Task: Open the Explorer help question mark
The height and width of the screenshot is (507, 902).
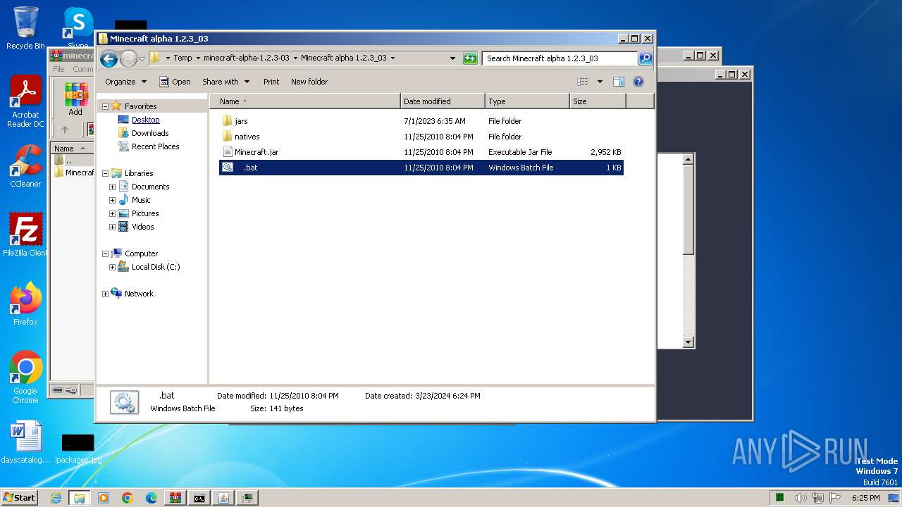Action: (x=638, y=82)
